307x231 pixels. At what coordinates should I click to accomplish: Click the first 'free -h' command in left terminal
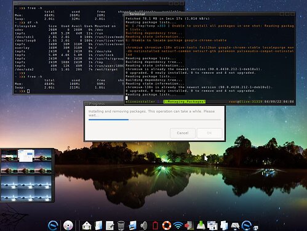tap(34, 8)
